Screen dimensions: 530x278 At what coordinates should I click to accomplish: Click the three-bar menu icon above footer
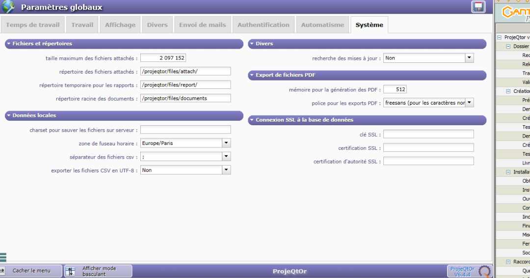pyautogui.click(x=3, y=257)
